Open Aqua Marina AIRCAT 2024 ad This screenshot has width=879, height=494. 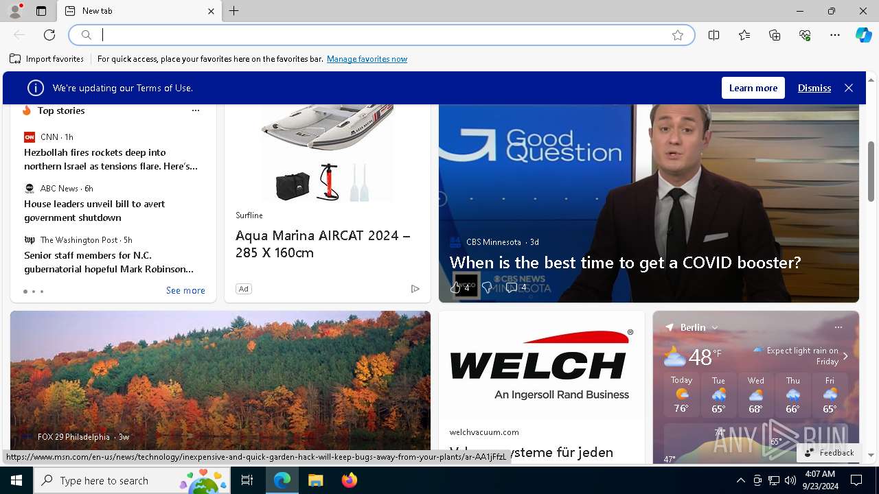[x=323, y=244]
